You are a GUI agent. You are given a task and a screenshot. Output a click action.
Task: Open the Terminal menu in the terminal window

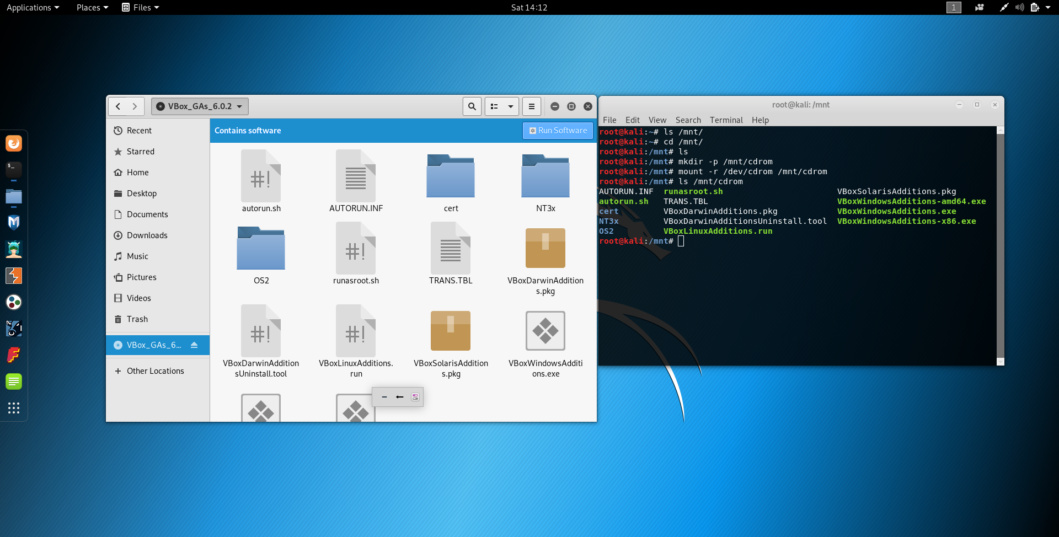(726, 120)
